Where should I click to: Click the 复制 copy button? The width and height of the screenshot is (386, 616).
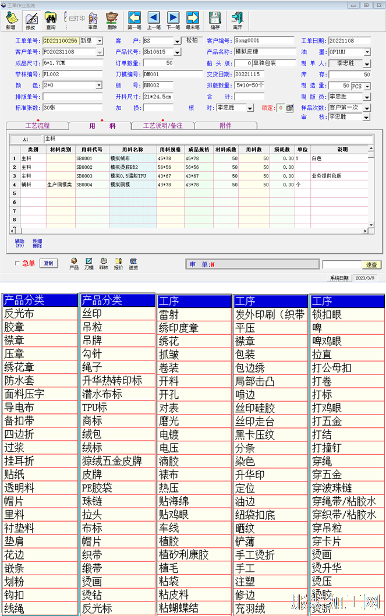click(49, 263)
